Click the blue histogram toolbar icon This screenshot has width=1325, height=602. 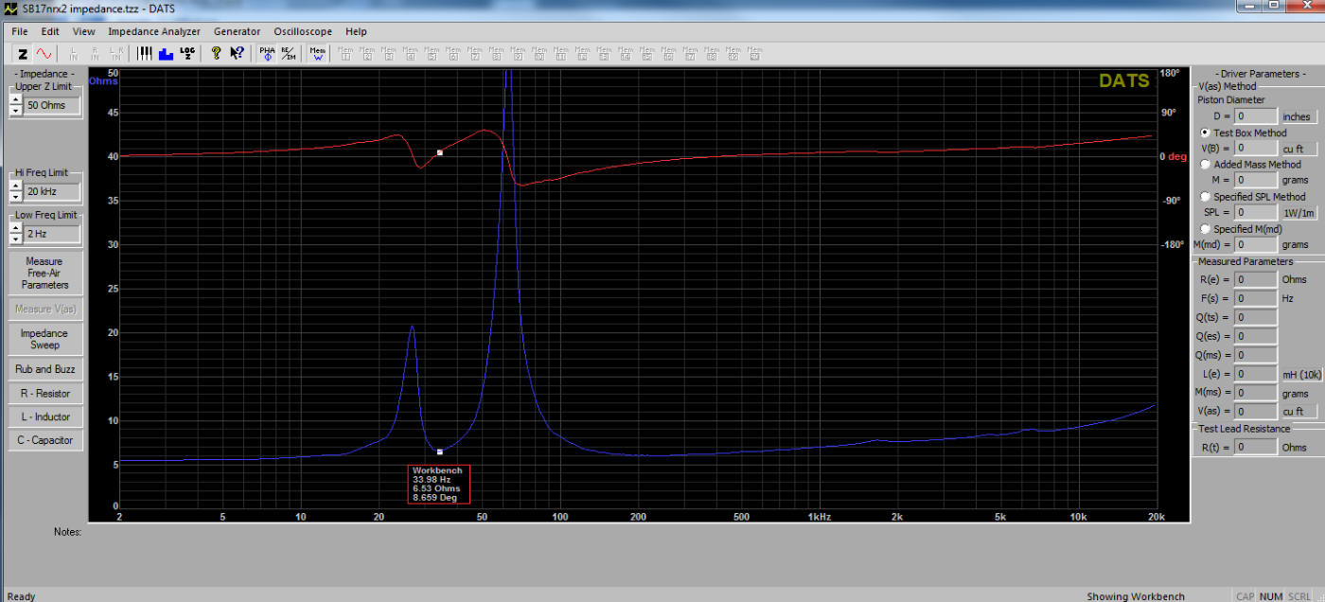tap(166, 54)
